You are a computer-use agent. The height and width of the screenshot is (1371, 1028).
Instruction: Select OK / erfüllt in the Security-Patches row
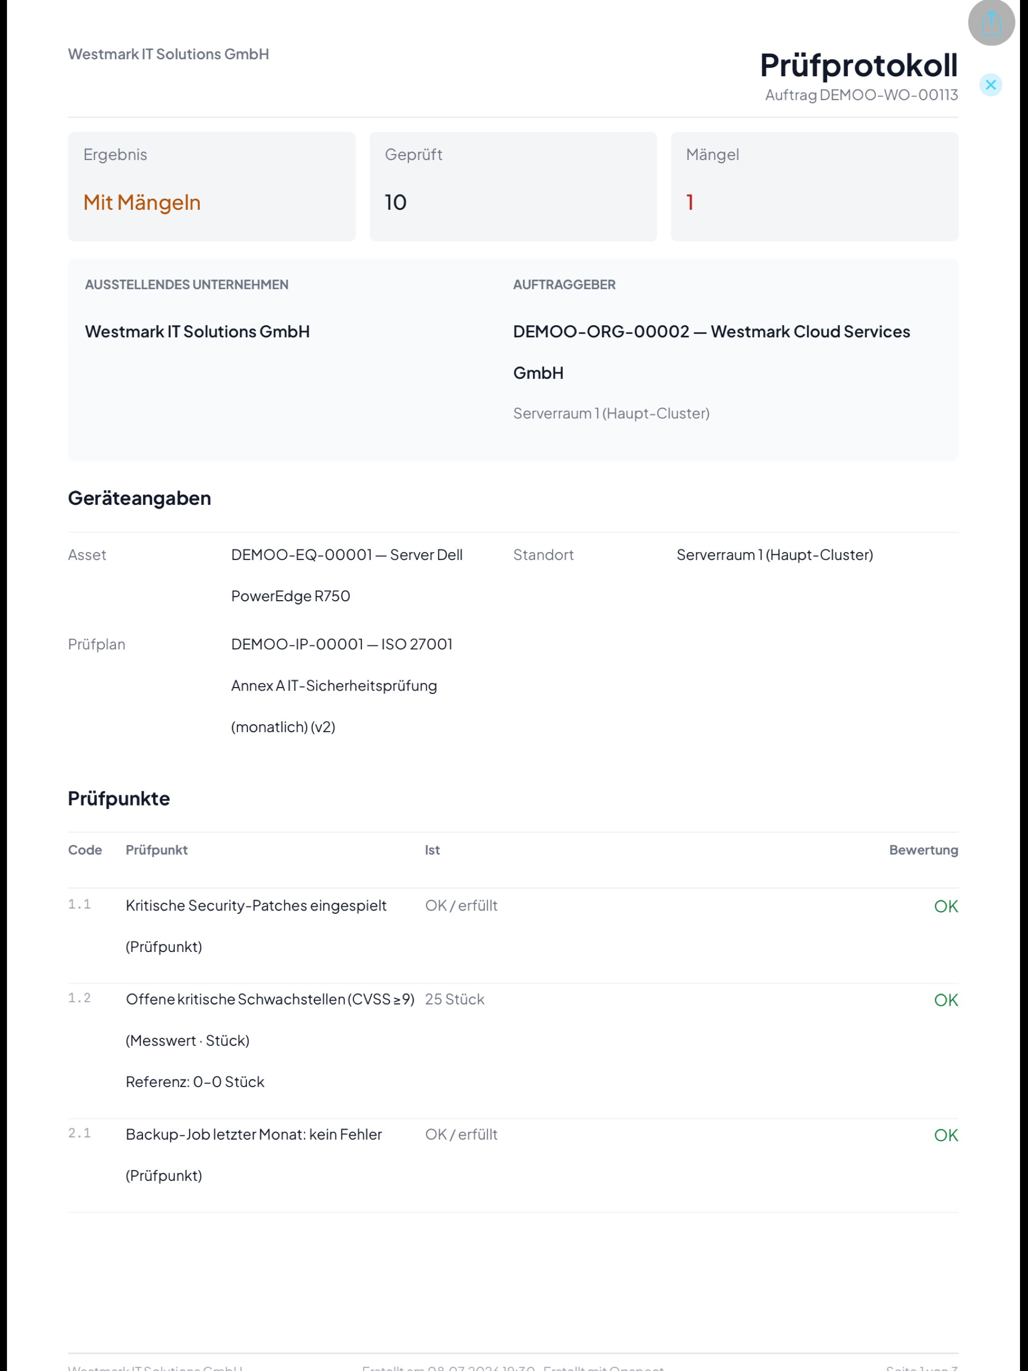[x=461, y=906]
